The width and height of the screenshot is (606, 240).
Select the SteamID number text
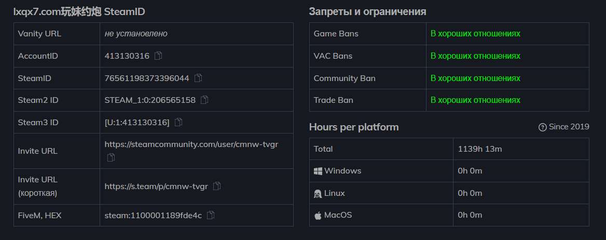(146, 78)
